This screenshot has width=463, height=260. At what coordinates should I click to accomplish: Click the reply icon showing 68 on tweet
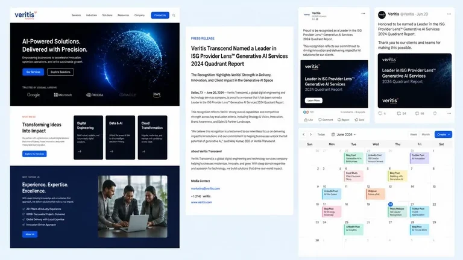click(x=417, y=114)
